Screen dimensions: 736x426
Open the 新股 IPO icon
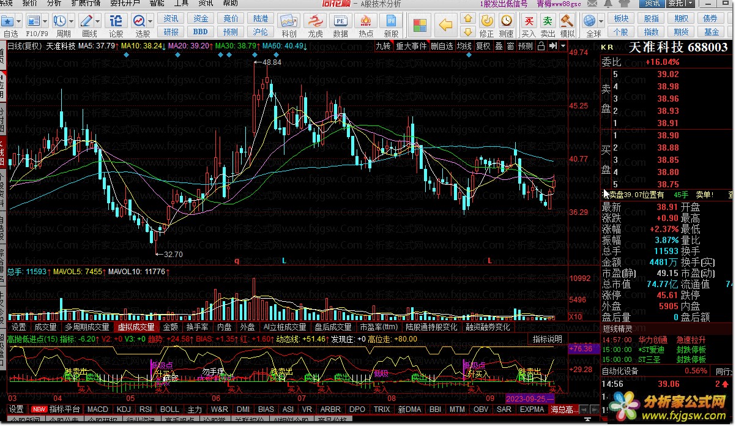tap(391, 21)
